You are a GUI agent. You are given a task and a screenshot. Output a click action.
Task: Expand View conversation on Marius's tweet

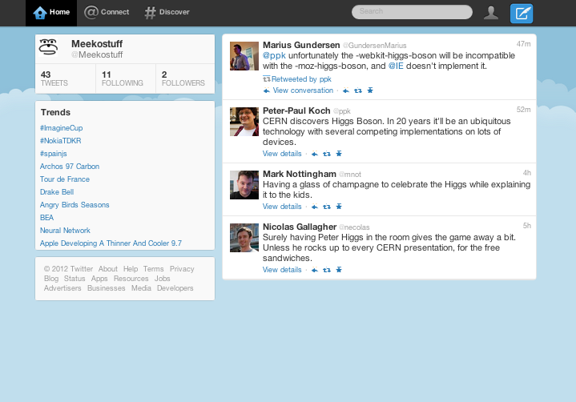302,91
